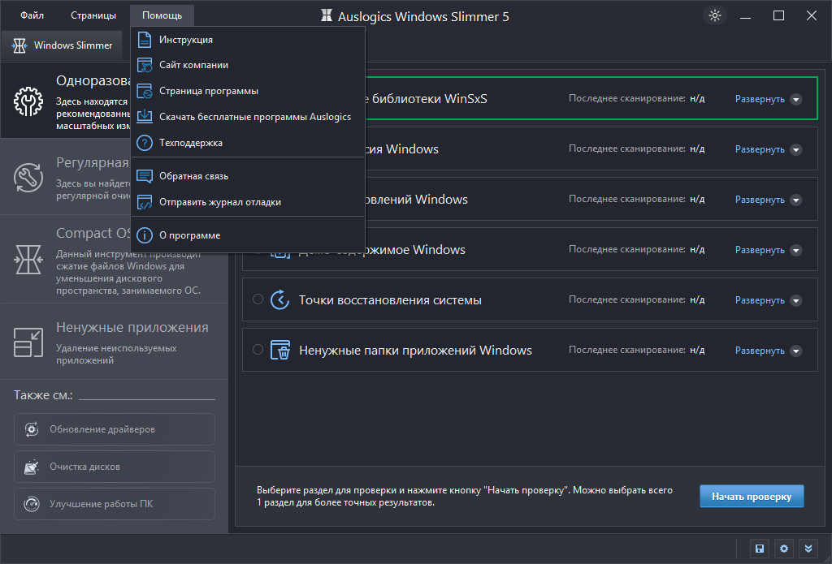
Task: Click the trash folder icon for unneeded app folders
Action: click(x=279, y=351)
